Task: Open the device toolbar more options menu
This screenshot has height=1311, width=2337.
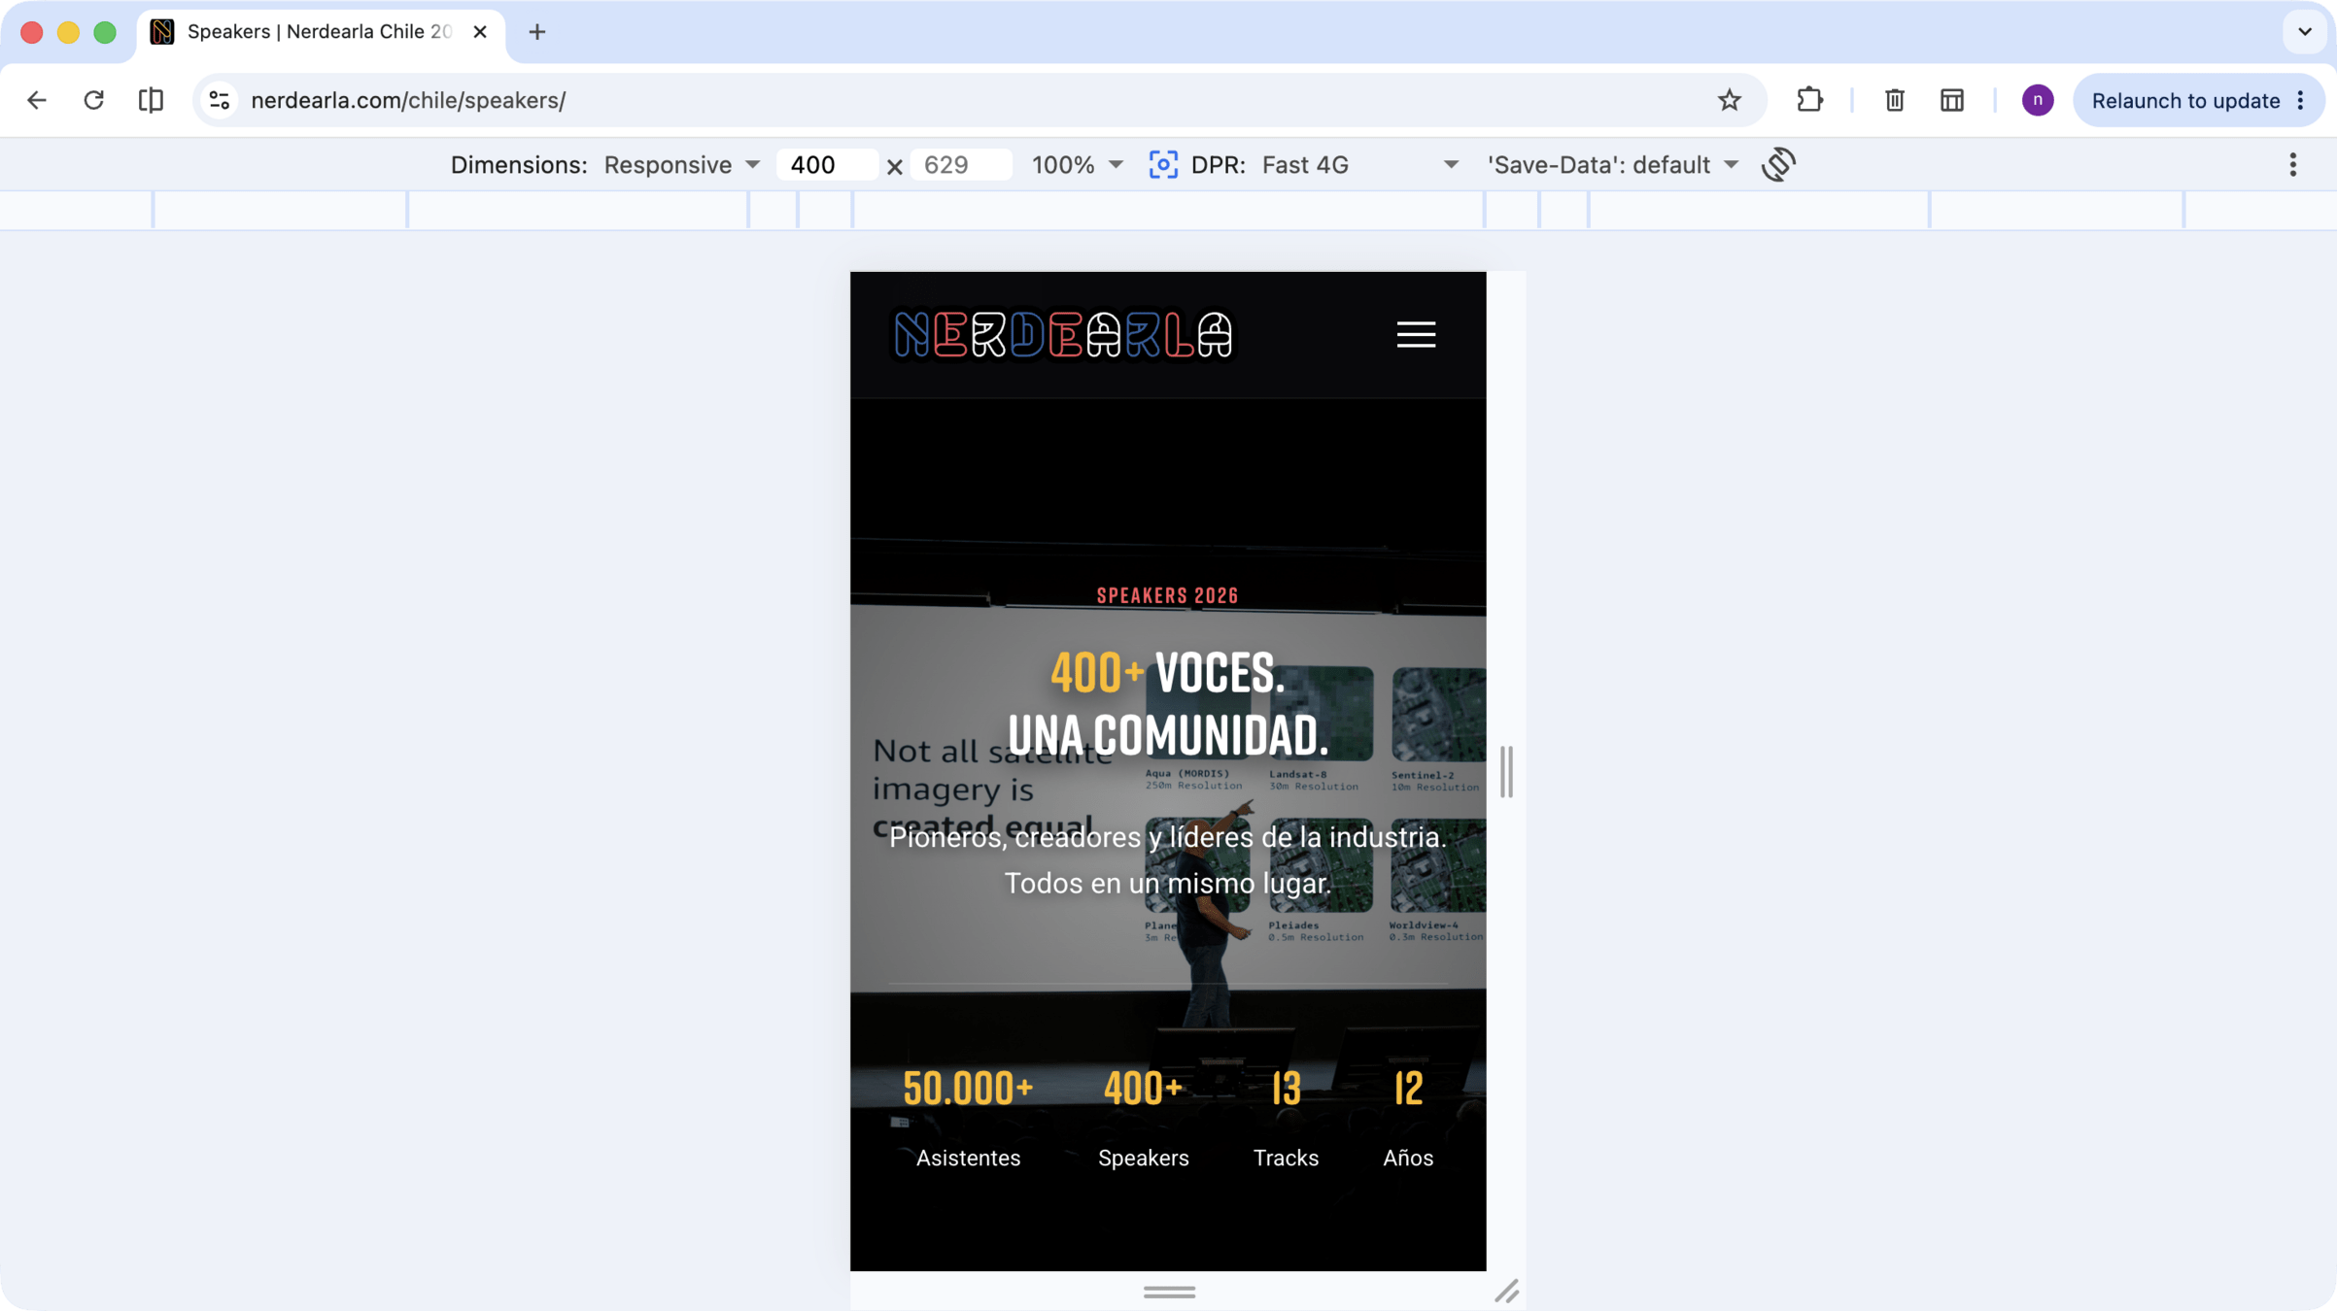Action: tap(2292, 164)
